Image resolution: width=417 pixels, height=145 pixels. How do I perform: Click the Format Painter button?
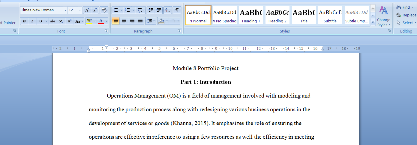coord(8,23)
